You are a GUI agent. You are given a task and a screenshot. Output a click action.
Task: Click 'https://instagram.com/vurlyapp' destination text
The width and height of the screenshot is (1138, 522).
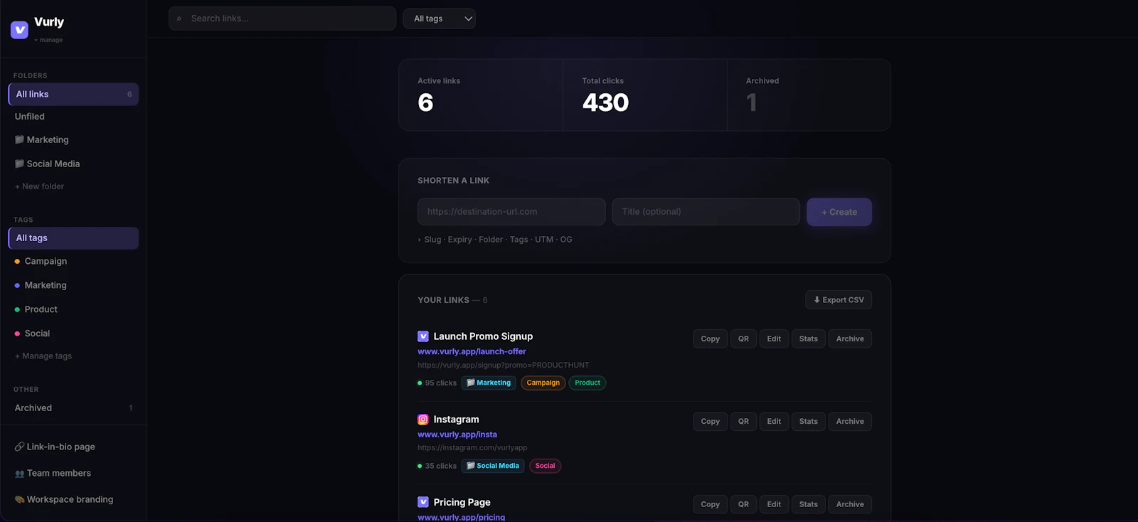click(x=472, y=448)
